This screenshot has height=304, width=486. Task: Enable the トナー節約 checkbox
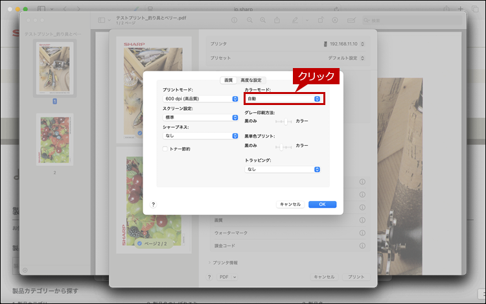(x=166, y=149)
